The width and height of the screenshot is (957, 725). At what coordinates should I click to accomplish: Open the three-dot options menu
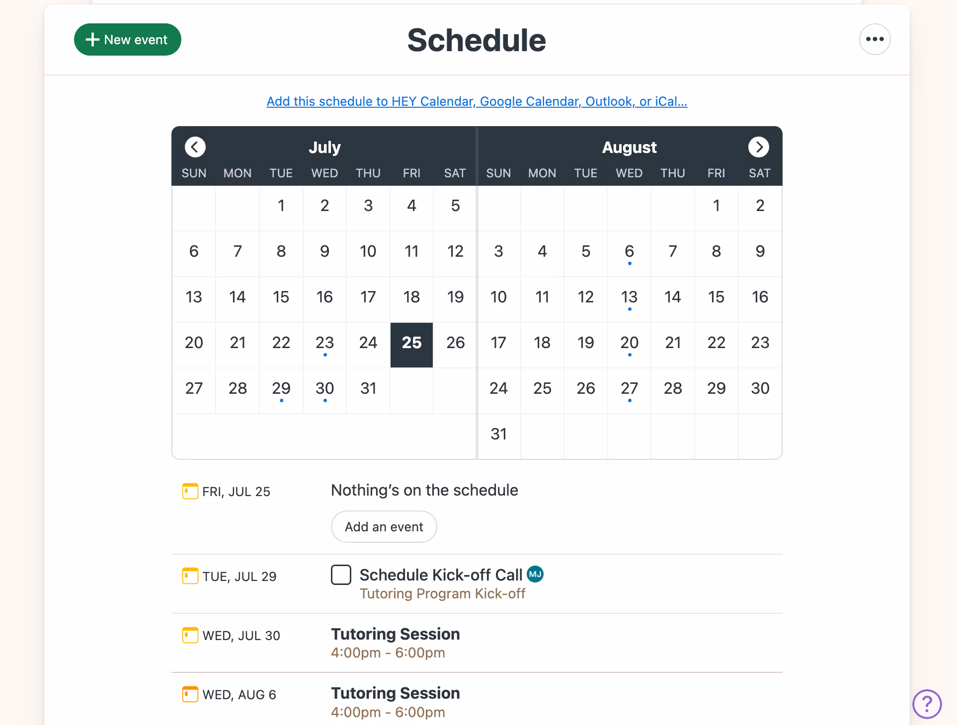tap(875, 39)
